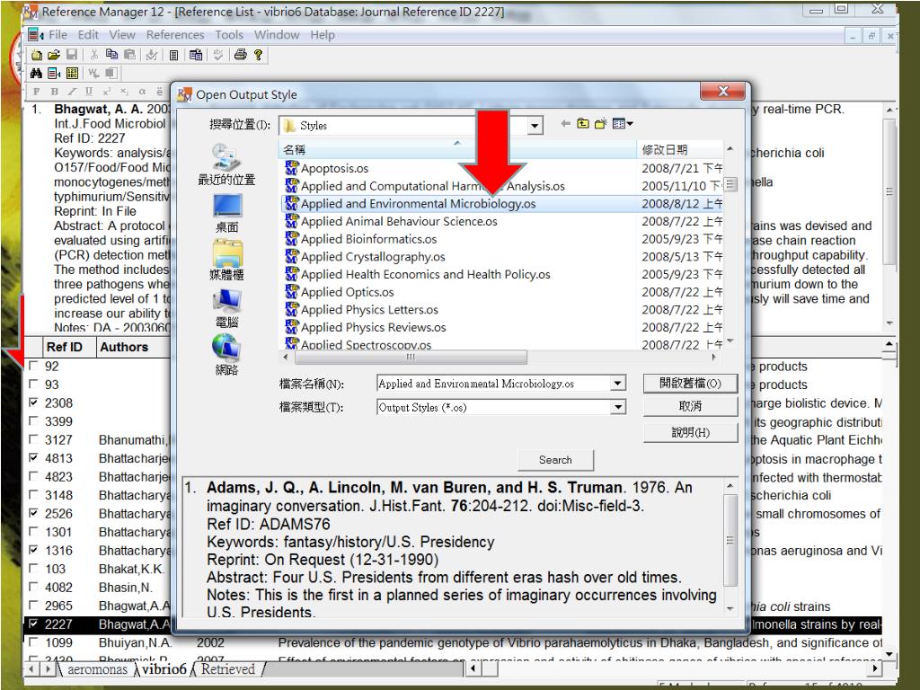The width and height of the screenshot is (920, 690).
Task: Click the 電腦 computer places icon
Action: (x=226, y=309)
